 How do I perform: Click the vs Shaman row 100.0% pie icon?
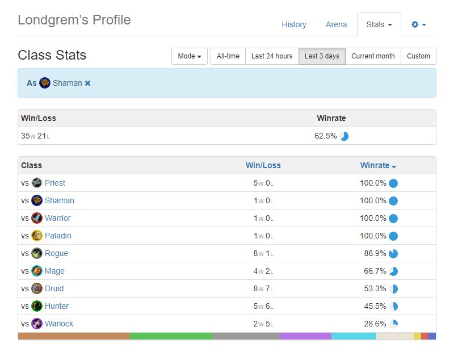393,201
